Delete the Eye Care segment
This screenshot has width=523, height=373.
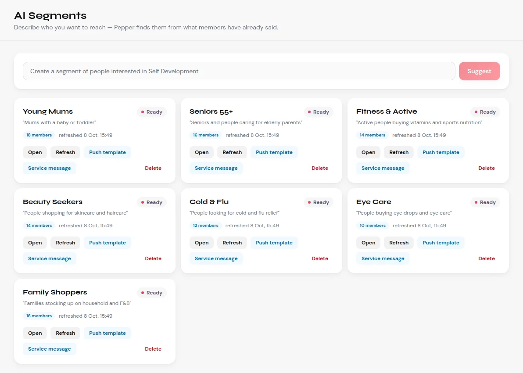(x=487, y=258)
